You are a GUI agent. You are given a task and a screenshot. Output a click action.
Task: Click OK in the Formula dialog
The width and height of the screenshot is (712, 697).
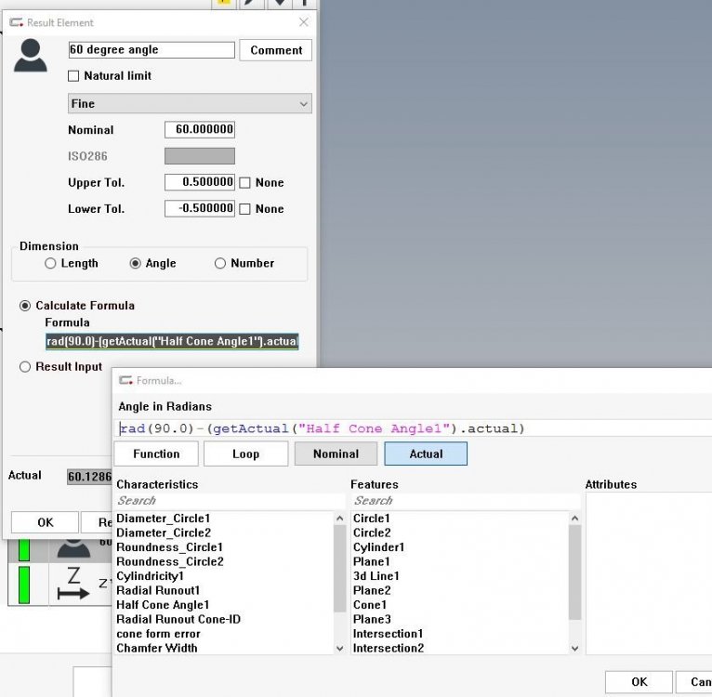coord(639,681)
